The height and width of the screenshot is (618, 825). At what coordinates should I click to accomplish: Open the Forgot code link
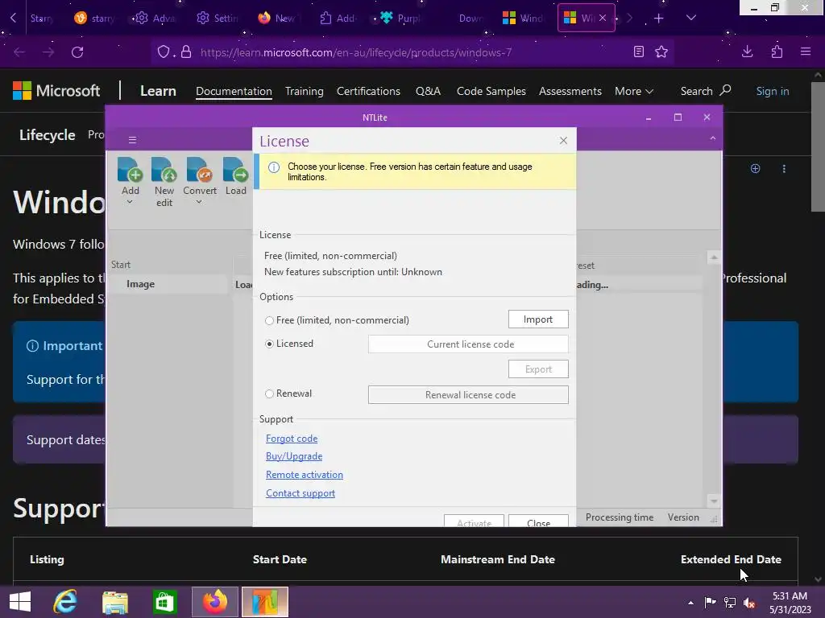(x=292, y=439)
